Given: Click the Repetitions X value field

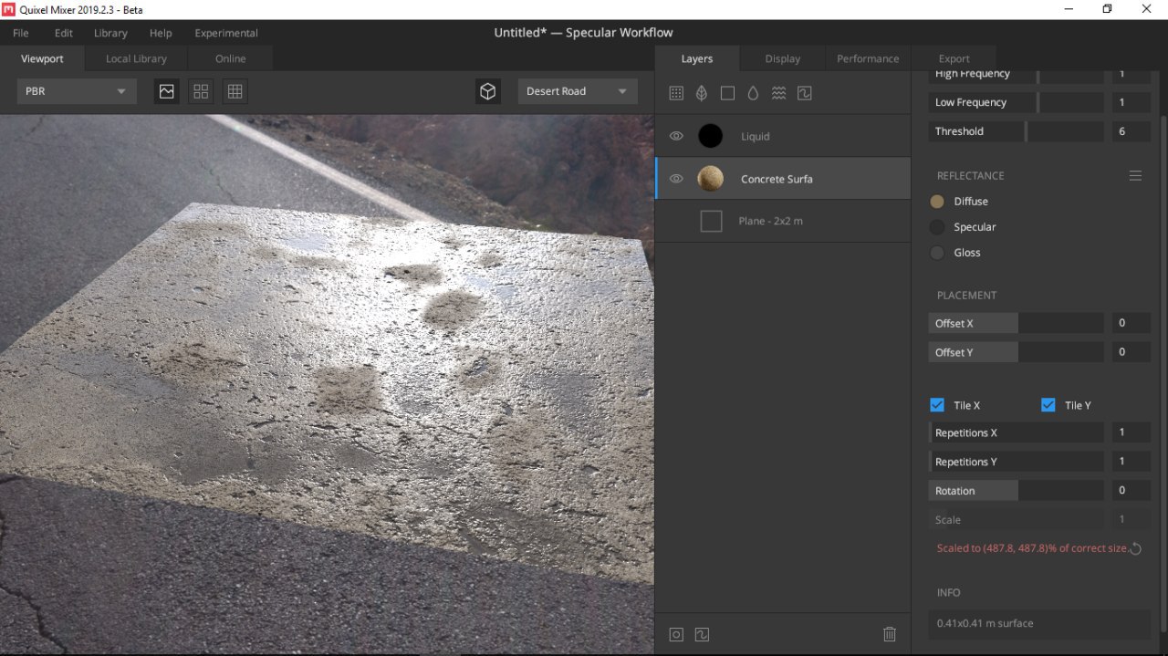Looking at the screenshot, I should [1131, 432].
